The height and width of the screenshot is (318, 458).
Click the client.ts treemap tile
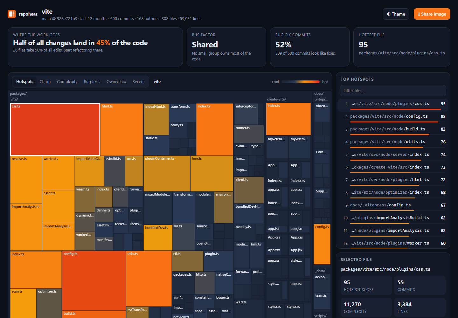[x=249, y=190]
